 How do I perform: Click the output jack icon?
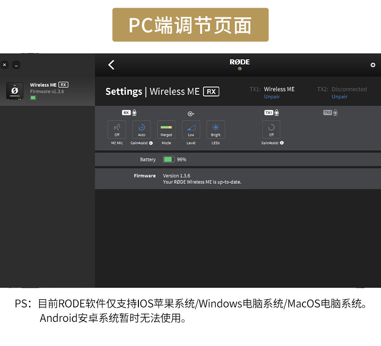coord(191,113)
